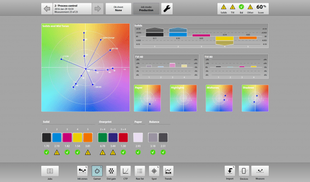Viewport: 310px width, 182px height.
Task: Click the Ok sheet: None button
Action: coord(118,9)
